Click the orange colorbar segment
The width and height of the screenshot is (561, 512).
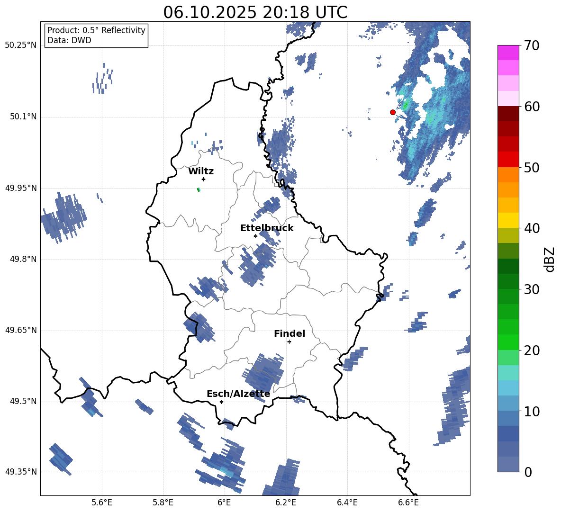point(508,174)
